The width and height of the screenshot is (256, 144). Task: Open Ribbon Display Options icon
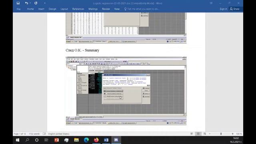coord(211,3)
